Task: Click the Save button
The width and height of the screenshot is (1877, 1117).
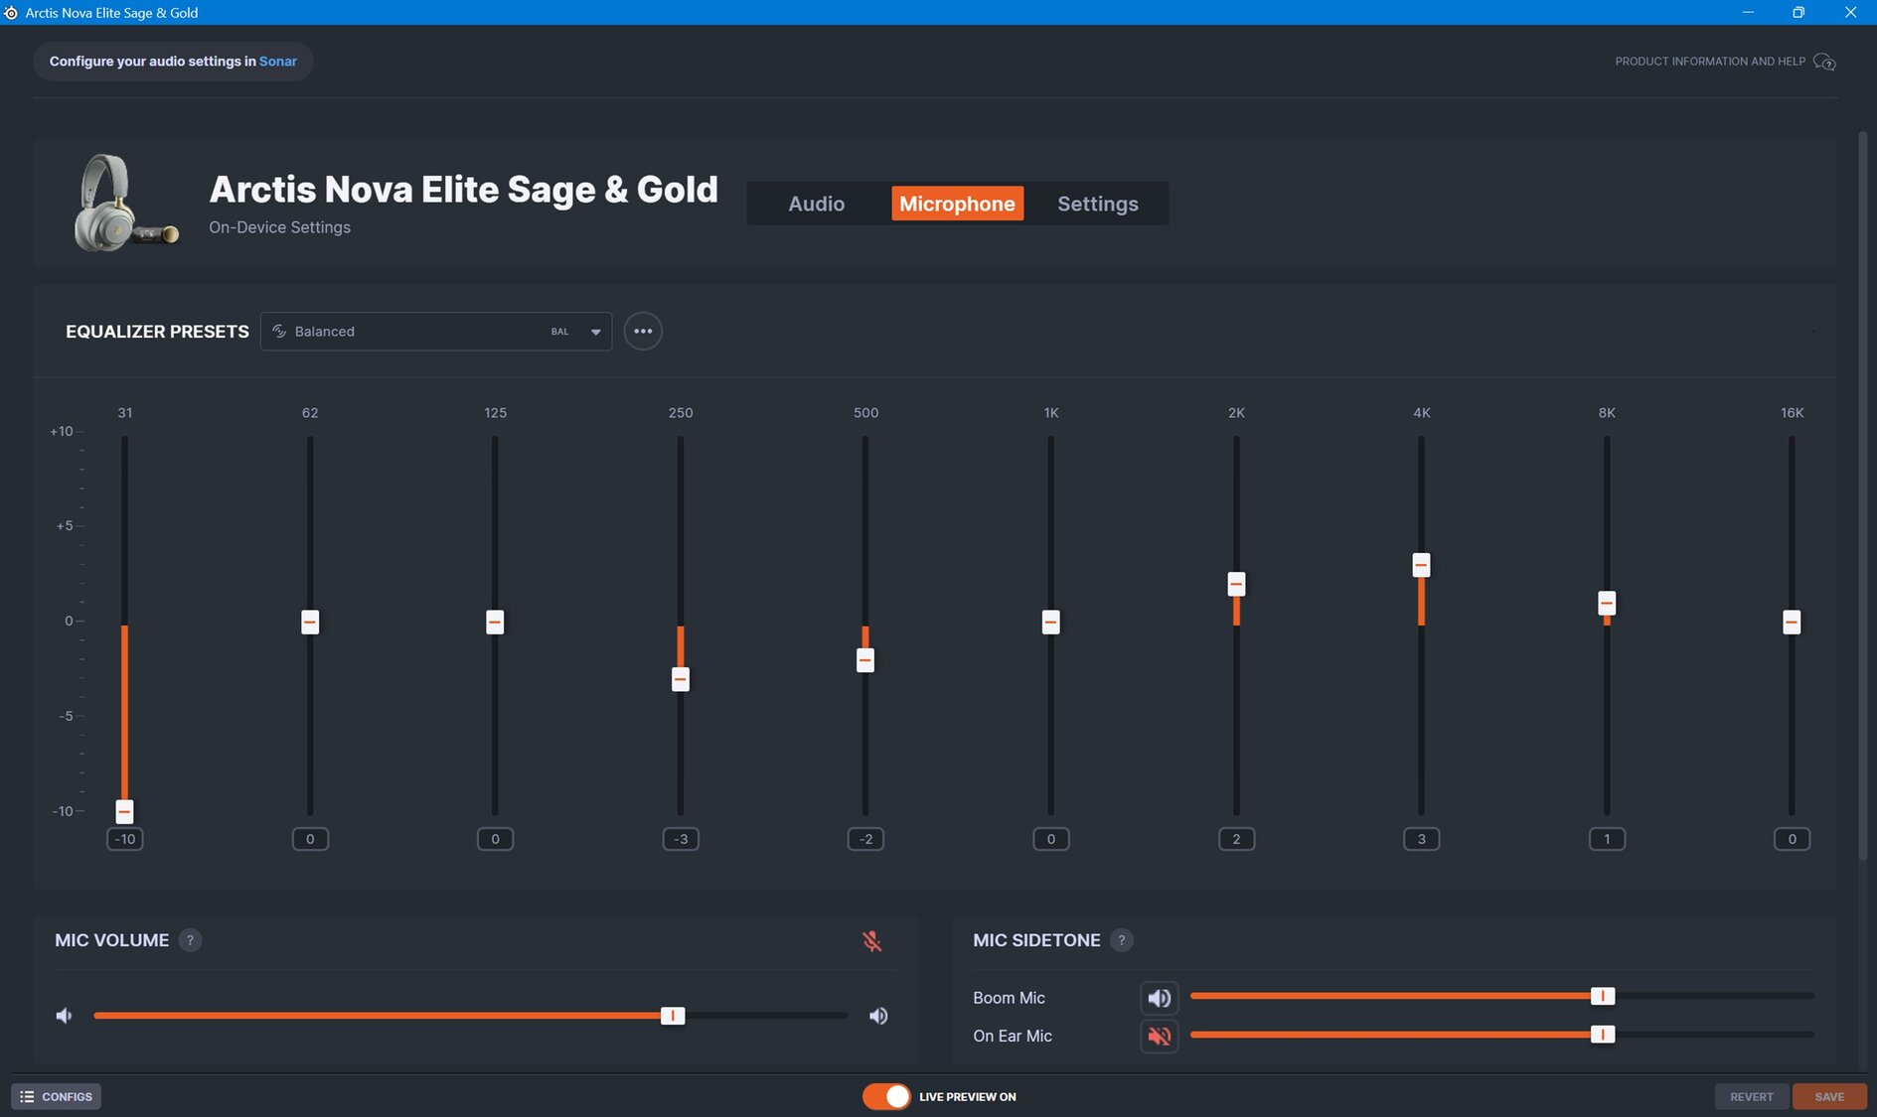Action: tap(1828, 1096)
